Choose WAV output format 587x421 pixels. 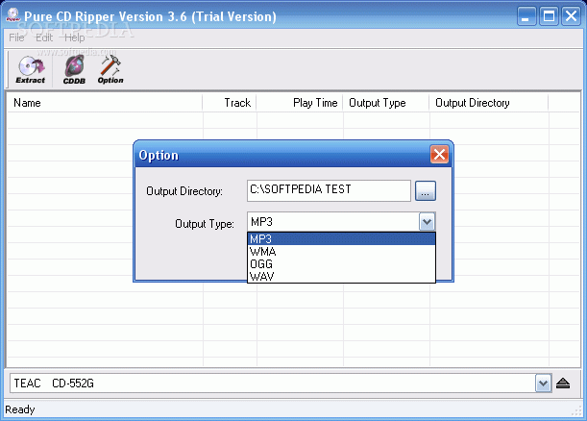point(341,277)
